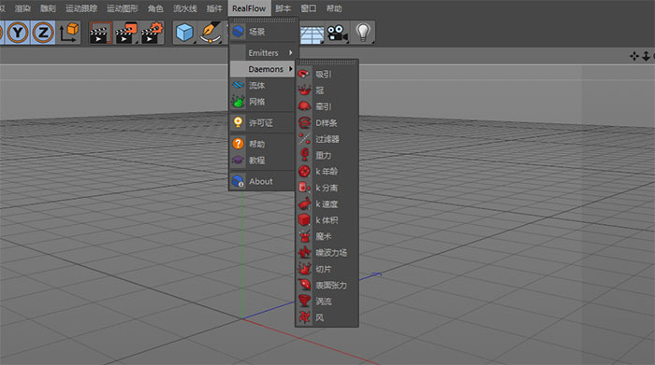Viewport: 655px width, 365px height.
Task: Select the k 年龄 daemon
Action: click(327, 172)
